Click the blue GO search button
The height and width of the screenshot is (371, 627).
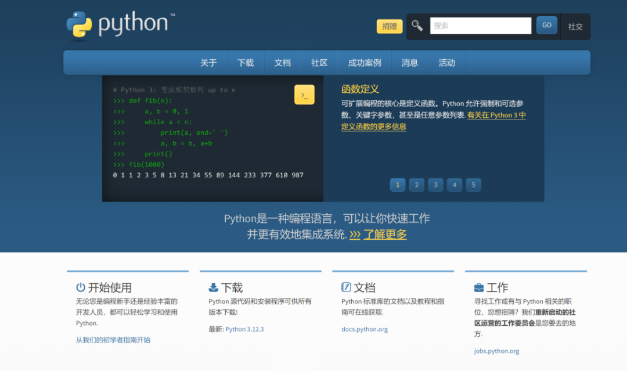tap(547, 25)
